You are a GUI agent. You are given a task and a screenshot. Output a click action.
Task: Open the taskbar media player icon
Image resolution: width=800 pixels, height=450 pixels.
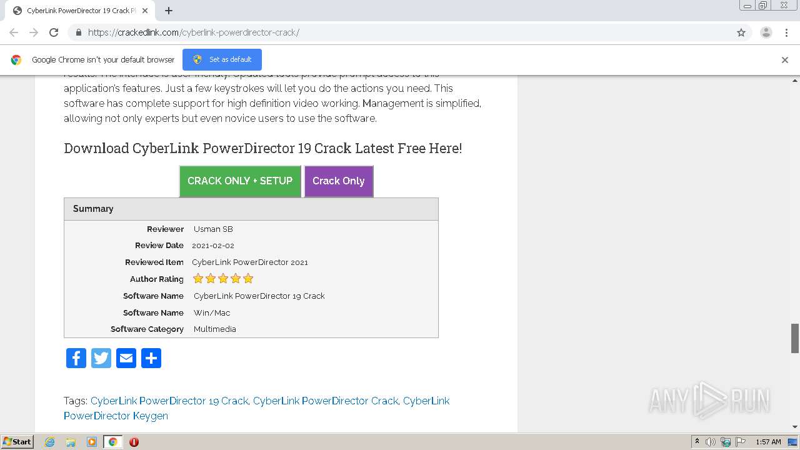[x=92, y=442]
